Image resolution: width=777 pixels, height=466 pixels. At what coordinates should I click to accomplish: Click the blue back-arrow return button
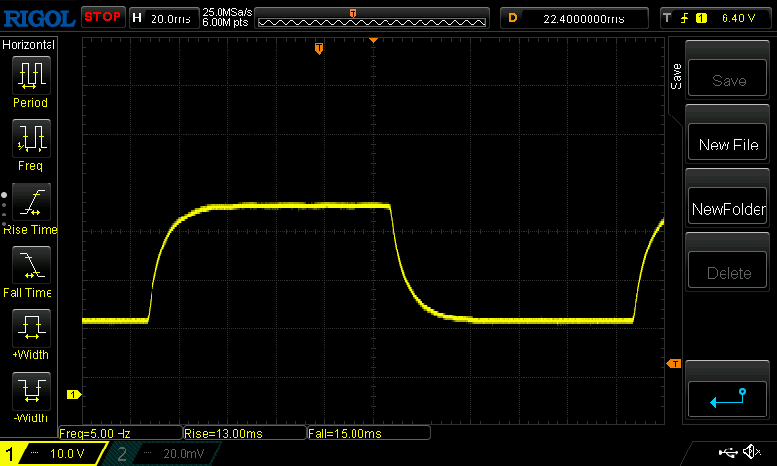(727, 399)
